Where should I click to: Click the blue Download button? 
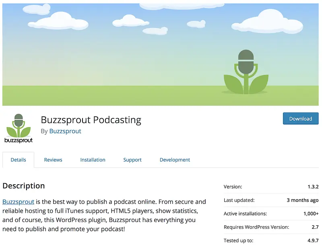click(301, 118)
